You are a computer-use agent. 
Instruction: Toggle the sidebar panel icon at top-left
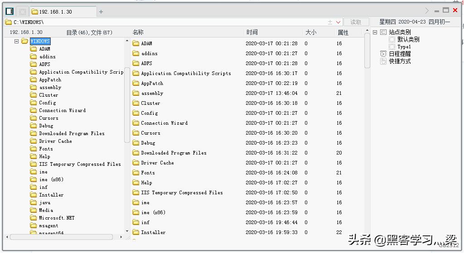[10, 11]
